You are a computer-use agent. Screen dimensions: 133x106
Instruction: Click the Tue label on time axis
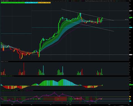pyautogui.click(x=90, y=105)
